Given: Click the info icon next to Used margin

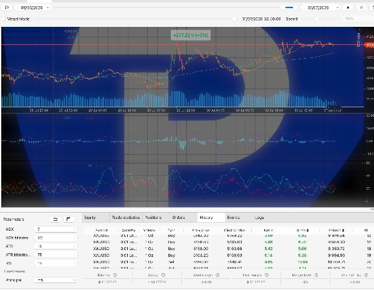Looking at the screenshot, I should (218, 275).
